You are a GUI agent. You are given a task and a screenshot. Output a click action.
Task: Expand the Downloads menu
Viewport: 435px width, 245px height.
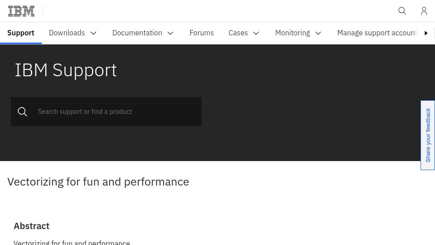tap(72, 33)
